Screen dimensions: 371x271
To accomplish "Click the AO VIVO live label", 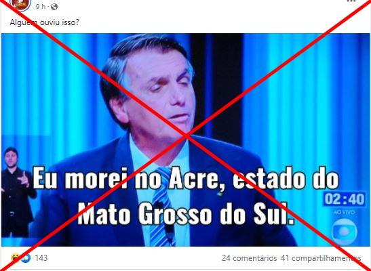I will pos(345,213).
